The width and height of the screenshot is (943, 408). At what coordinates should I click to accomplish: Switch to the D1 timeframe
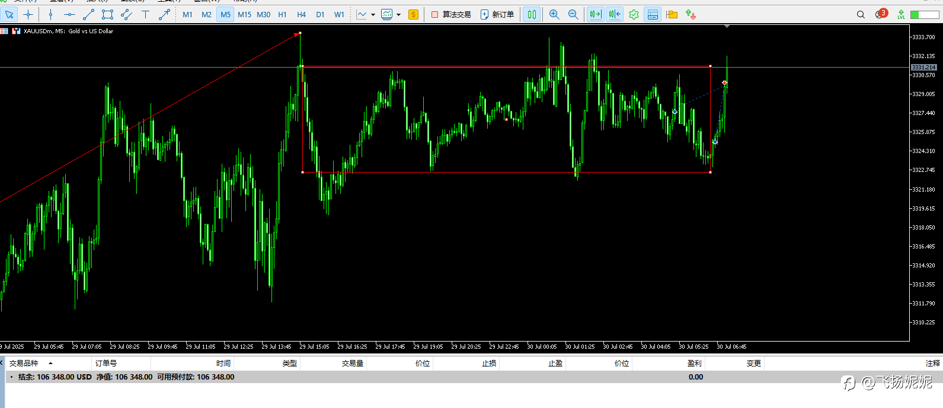pos(320,14)
